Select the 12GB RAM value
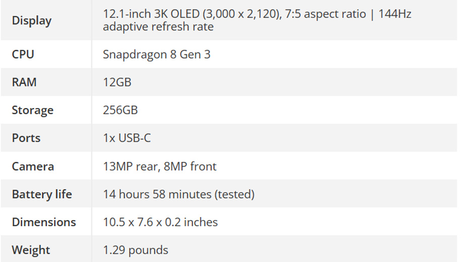Image resolution: width=464 pixels, height=262 pixels. pos(117,82)
